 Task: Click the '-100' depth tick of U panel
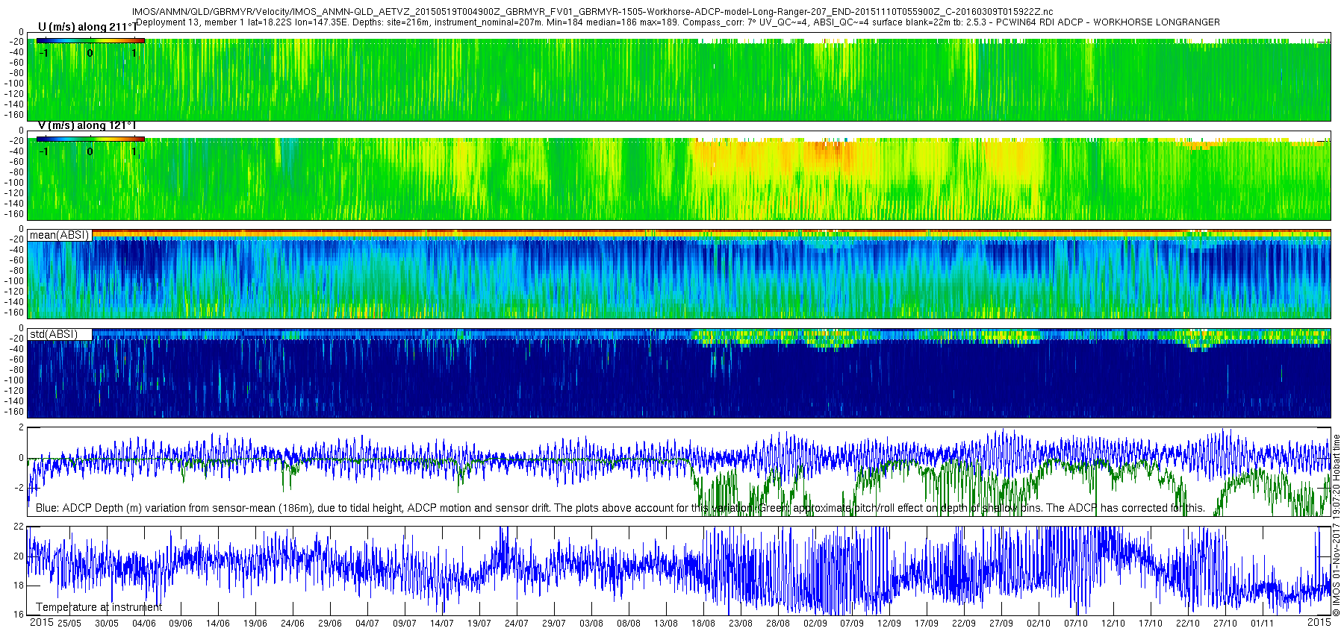tap(14, 84)
